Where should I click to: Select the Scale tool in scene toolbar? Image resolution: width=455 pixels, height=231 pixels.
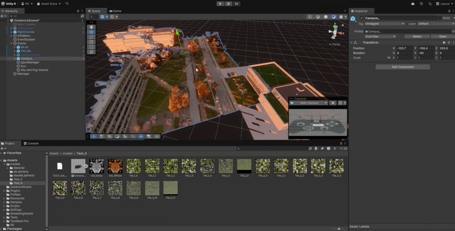pyautogui.click(x=92, y=42)
